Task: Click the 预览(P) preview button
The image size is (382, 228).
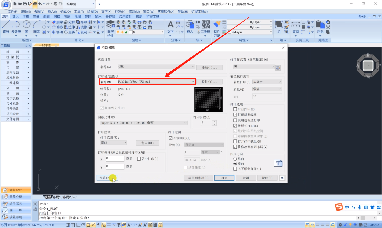Action: pyautogui.click(x=107, y=178)
